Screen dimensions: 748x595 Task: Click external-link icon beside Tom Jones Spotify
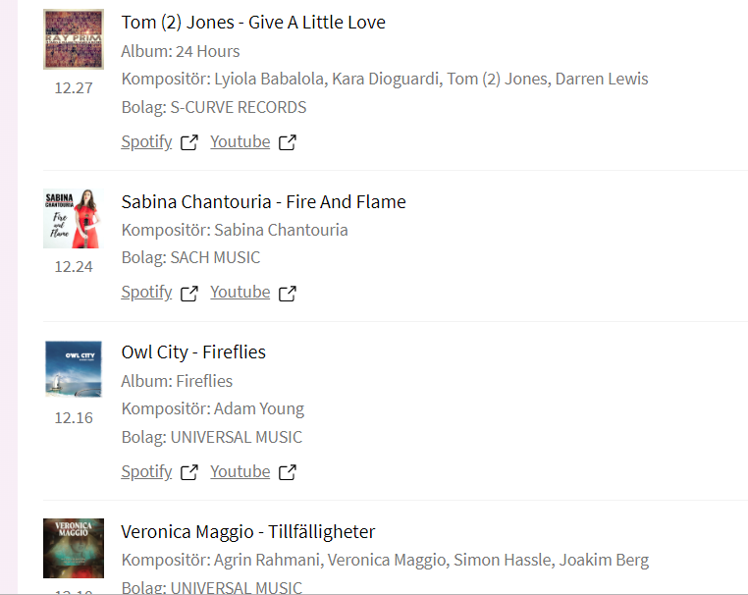189,142
